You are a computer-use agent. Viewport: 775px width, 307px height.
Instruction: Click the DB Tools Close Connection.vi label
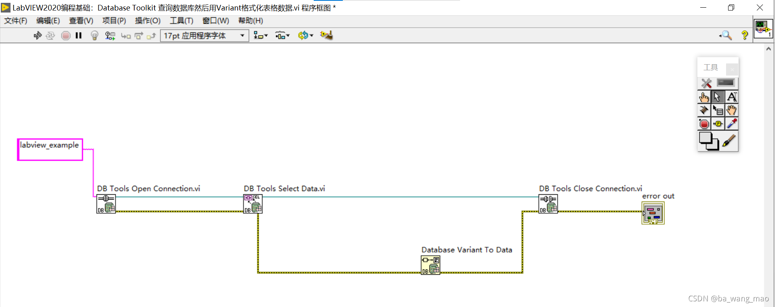click(590, 189)
